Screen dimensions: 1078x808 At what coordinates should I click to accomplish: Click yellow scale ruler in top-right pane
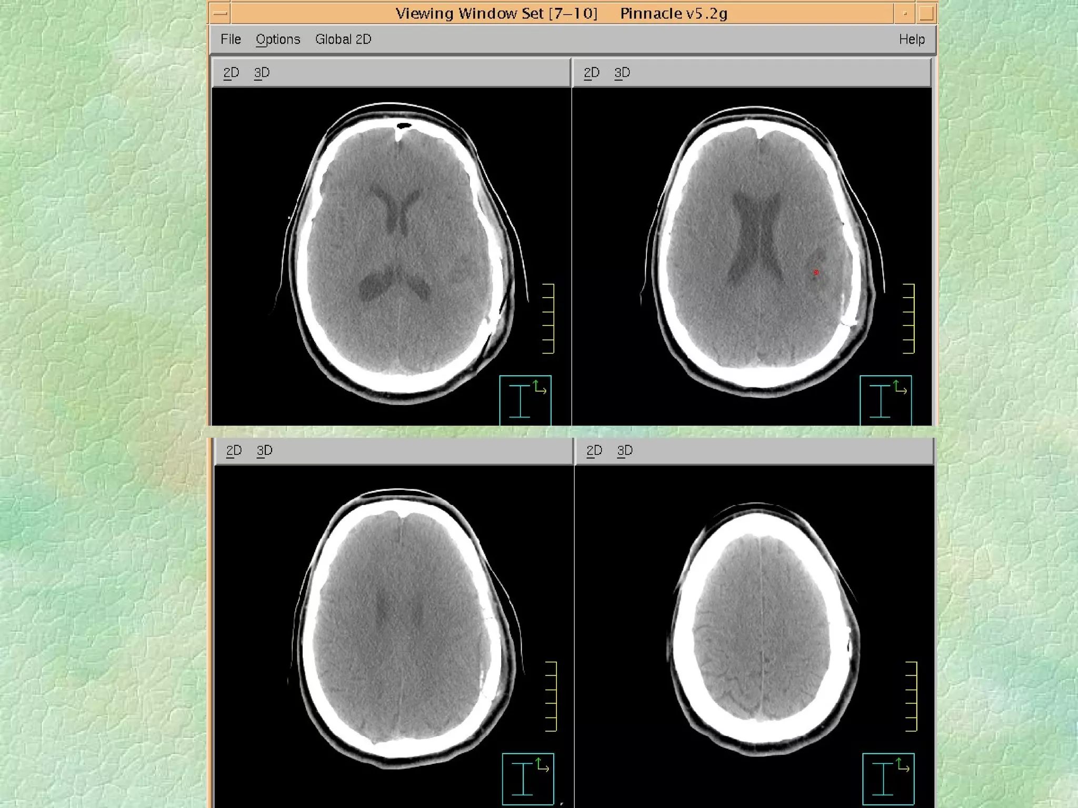click(909, 318)
